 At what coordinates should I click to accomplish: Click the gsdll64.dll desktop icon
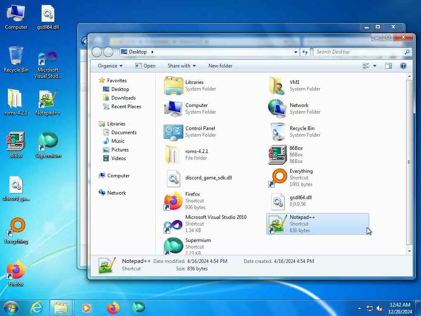[x=48, y=17]
